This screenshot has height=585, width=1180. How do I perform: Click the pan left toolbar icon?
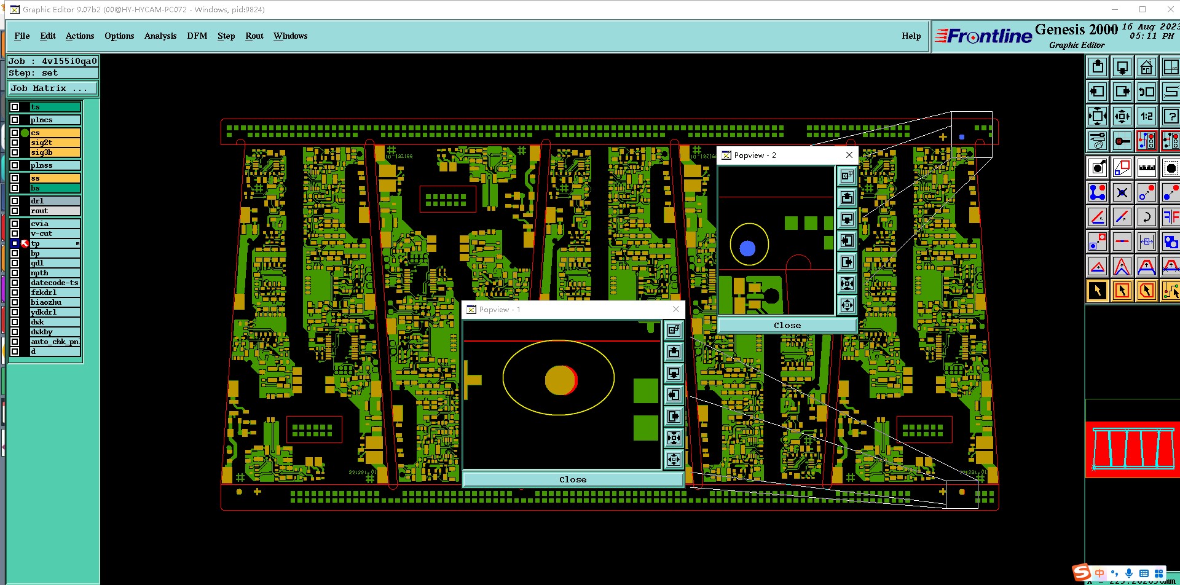(x=1098, y=92)
